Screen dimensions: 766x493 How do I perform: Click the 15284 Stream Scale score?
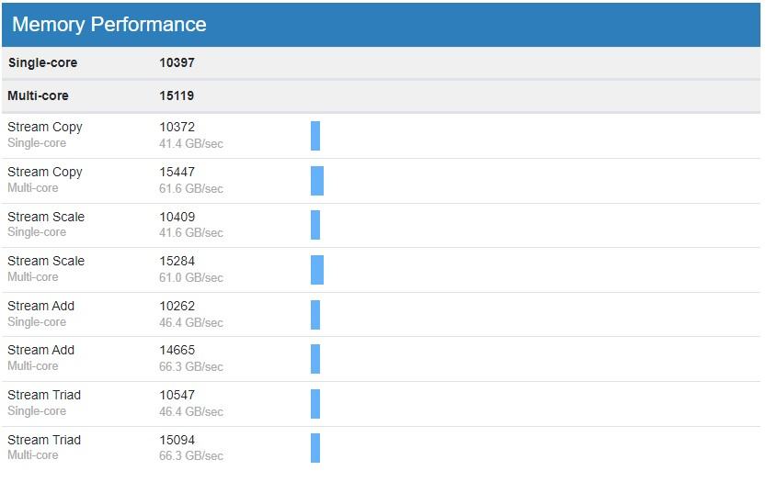click(x=177, y=262)
